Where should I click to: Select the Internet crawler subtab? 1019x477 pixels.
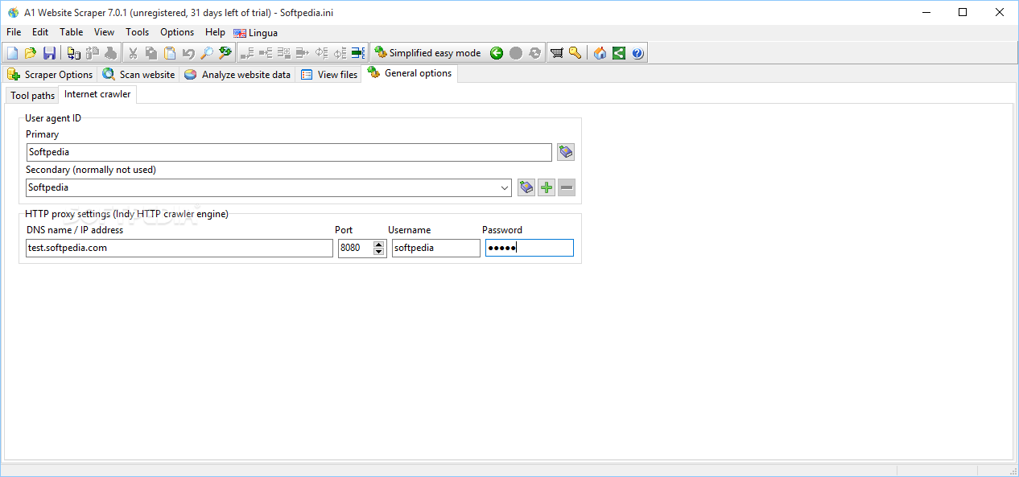(97, 94)
